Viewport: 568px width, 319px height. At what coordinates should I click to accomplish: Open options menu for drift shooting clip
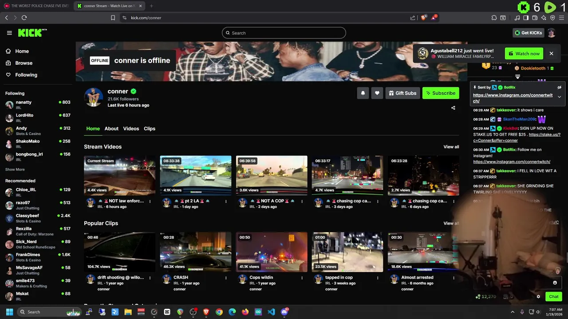150,278
